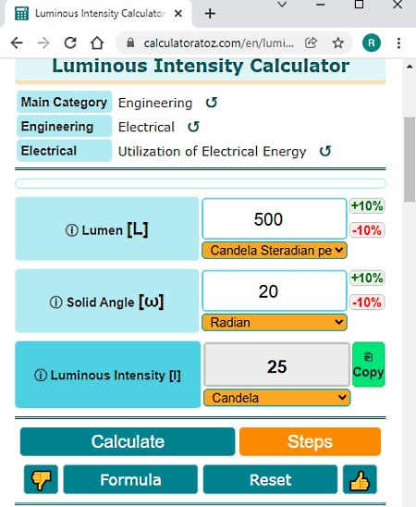Select the Luminous Intensity Calculator browser tab
This screenshot has height=507, width=416.
[99, 14]
